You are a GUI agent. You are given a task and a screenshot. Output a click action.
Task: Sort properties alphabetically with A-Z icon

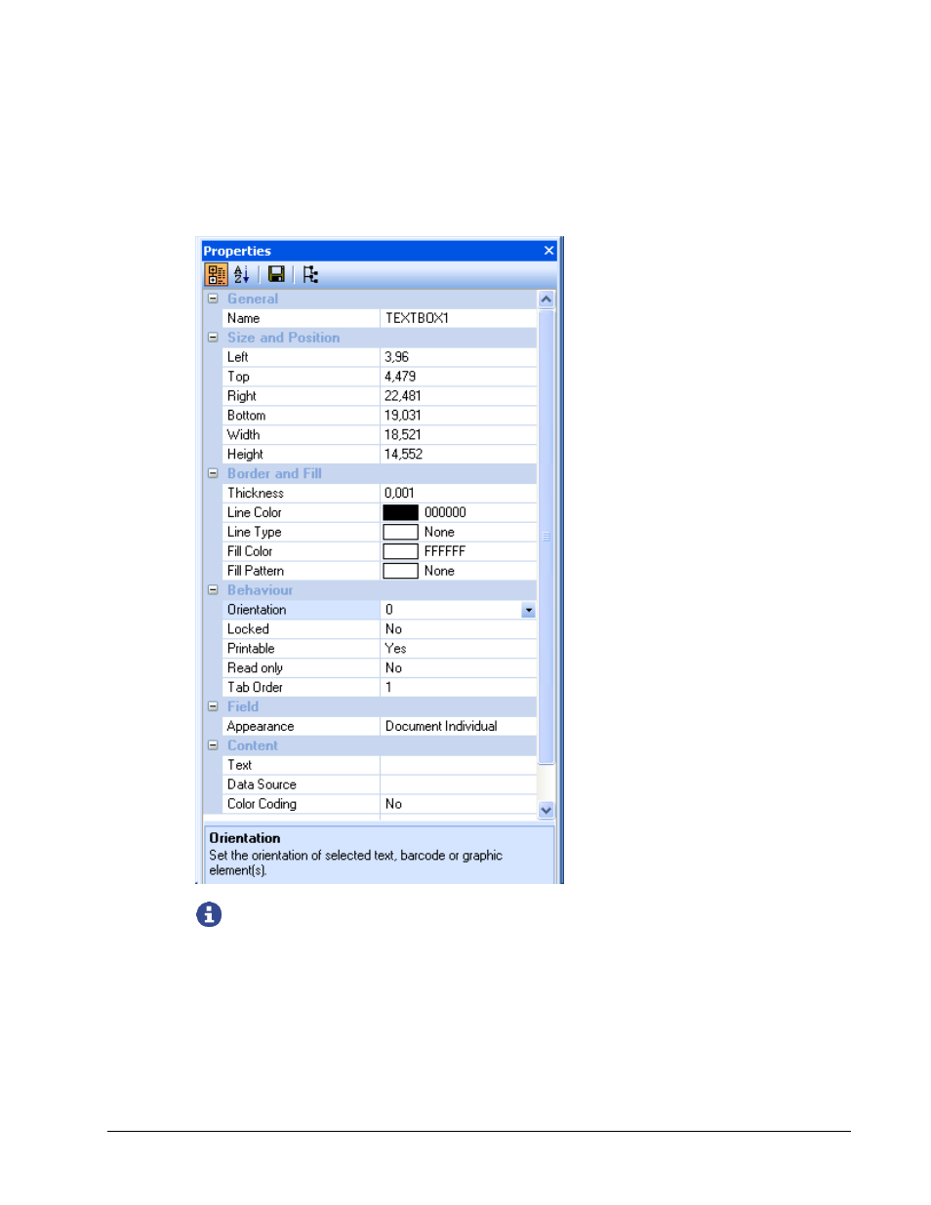(x=242, y=275)
